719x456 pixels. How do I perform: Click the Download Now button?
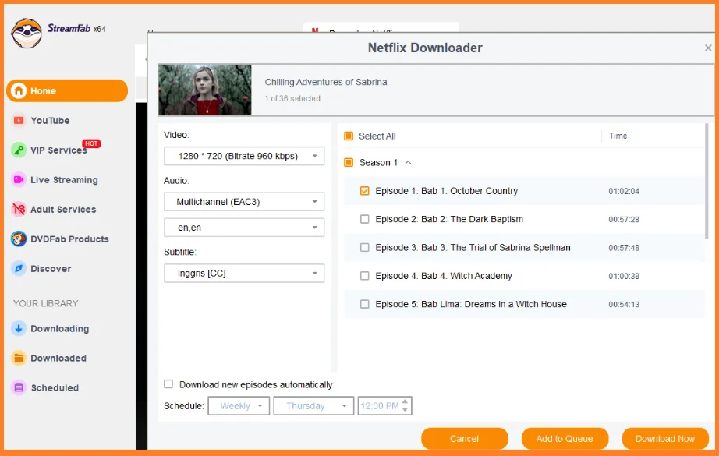pyautogui.click(x=665, y=439)
